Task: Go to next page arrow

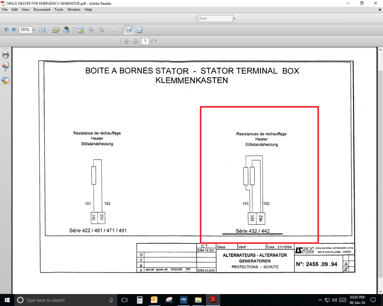Action: point(135,41)
